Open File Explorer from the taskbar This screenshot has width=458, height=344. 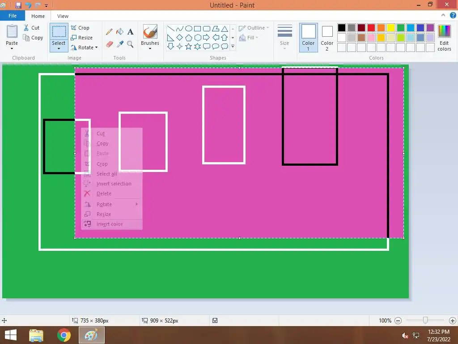pos(36,335)
